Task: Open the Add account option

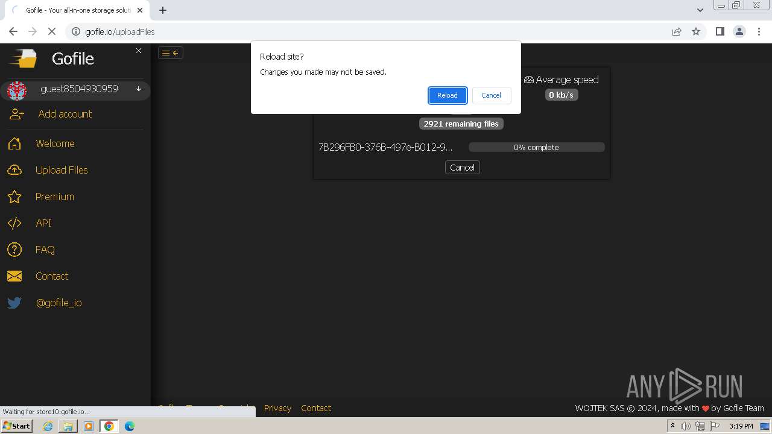Action: [65, 114]
